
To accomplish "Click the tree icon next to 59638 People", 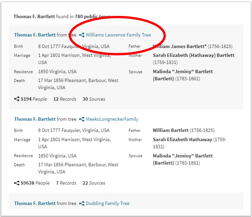I will pyautogui.click(x=16, y=183).
